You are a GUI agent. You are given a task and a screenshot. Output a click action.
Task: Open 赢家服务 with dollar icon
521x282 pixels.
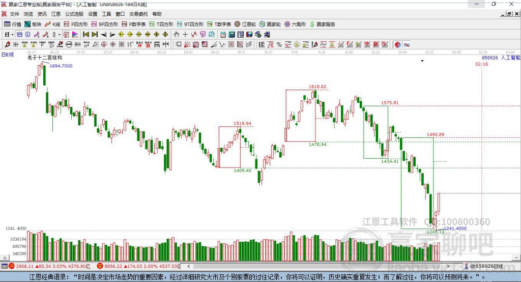tap(322, 24)
